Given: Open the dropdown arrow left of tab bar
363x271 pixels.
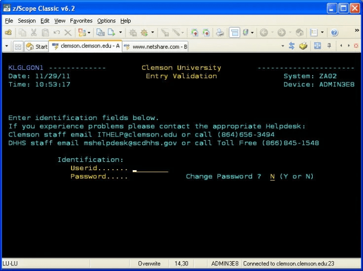Looking at the screenshot, I should 6,46.
